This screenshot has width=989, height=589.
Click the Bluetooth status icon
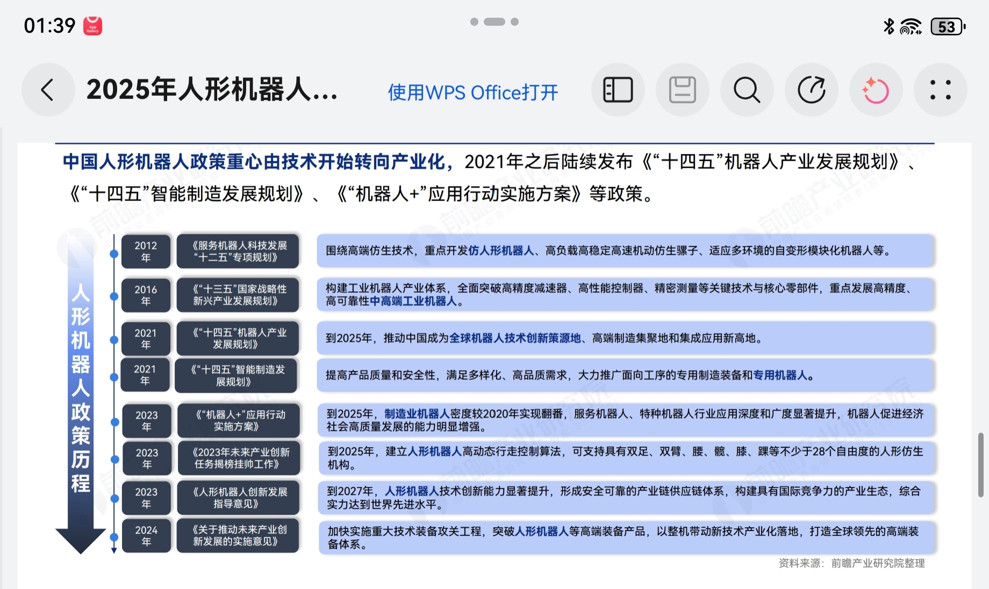tap(889, 26)
